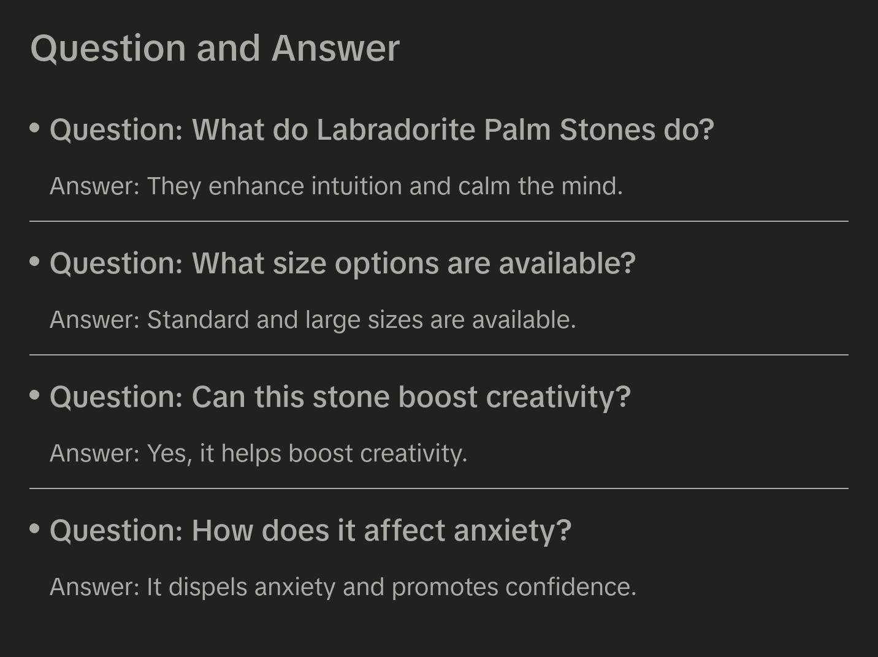Select the boost creativity question
Screen dimensions: 878x657
click(340, 397)
